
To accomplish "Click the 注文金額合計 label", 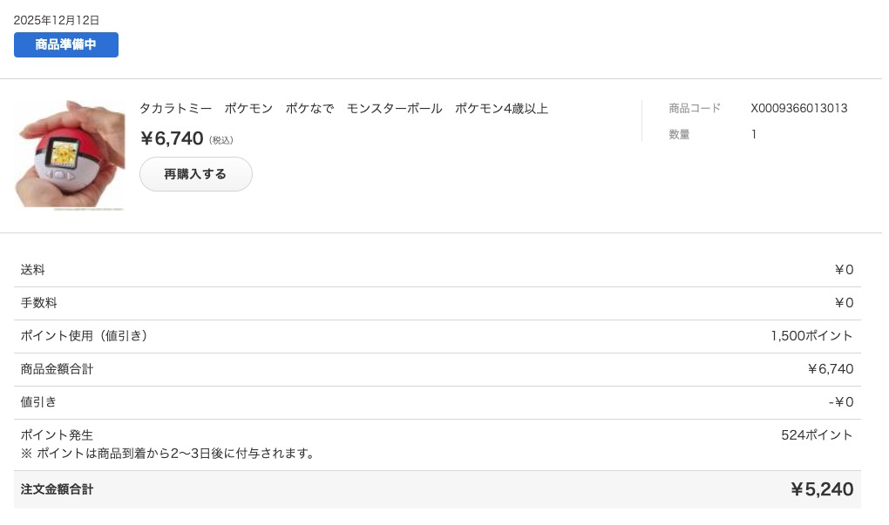I will (x=57, y=489).
